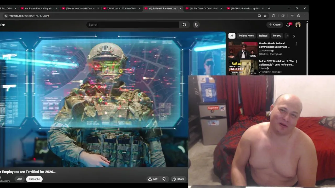Image resolution: width=335 pixels, height=188 pixels.
Task: Open options for Fallout S2E2 Breakdown video
Action: point(297,62)
